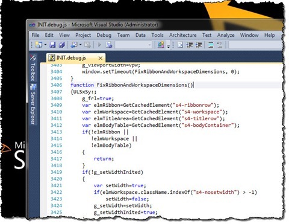Image resolution: width=289 pixels, height=224 pixels.
Task: Click the comment selection icon
Action: click(210, 45)
